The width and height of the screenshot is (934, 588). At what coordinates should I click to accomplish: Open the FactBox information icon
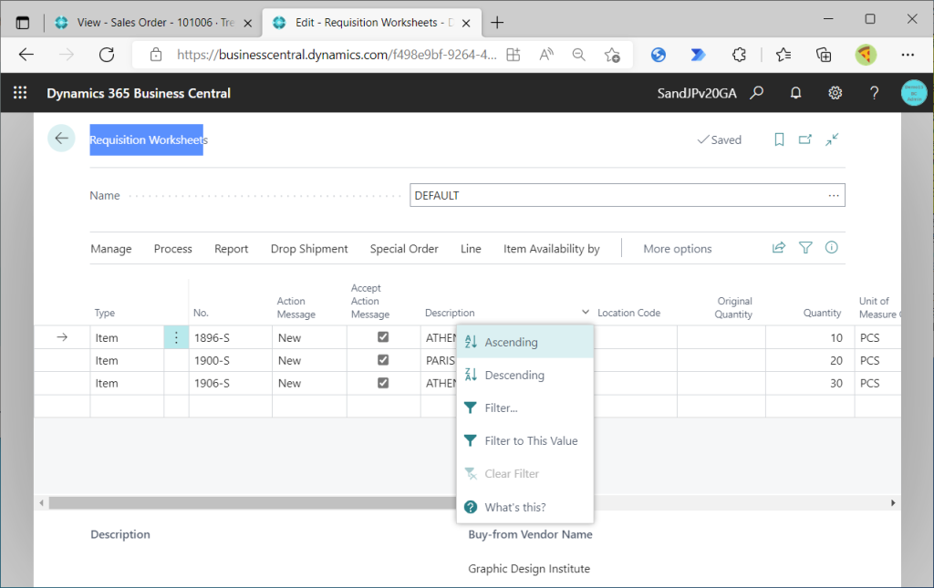coord(832,248)
